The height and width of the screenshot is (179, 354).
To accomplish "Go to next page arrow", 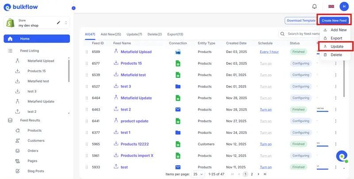I will 258,174.
